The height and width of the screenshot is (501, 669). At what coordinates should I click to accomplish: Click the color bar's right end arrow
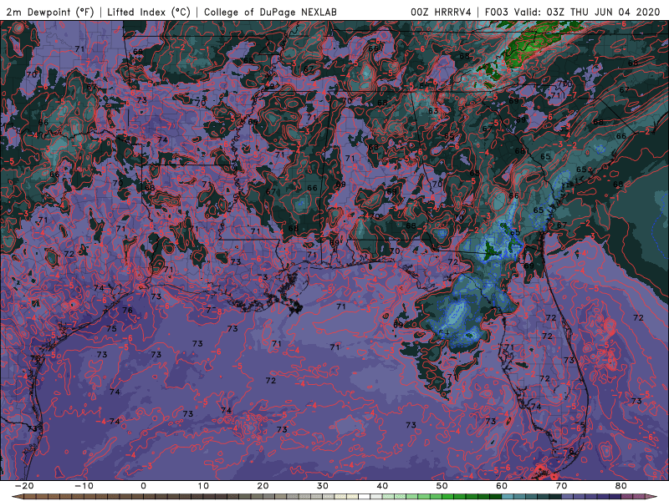click(x=651, y=497)
